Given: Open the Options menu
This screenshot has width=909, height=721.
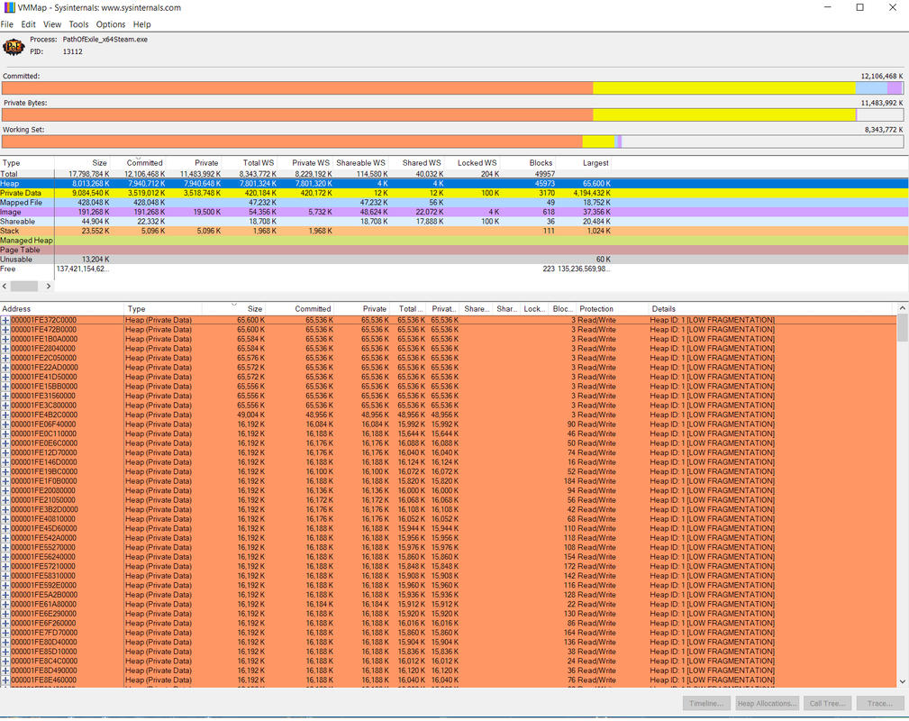Looking at the screenshot, I should click(111, 24).
